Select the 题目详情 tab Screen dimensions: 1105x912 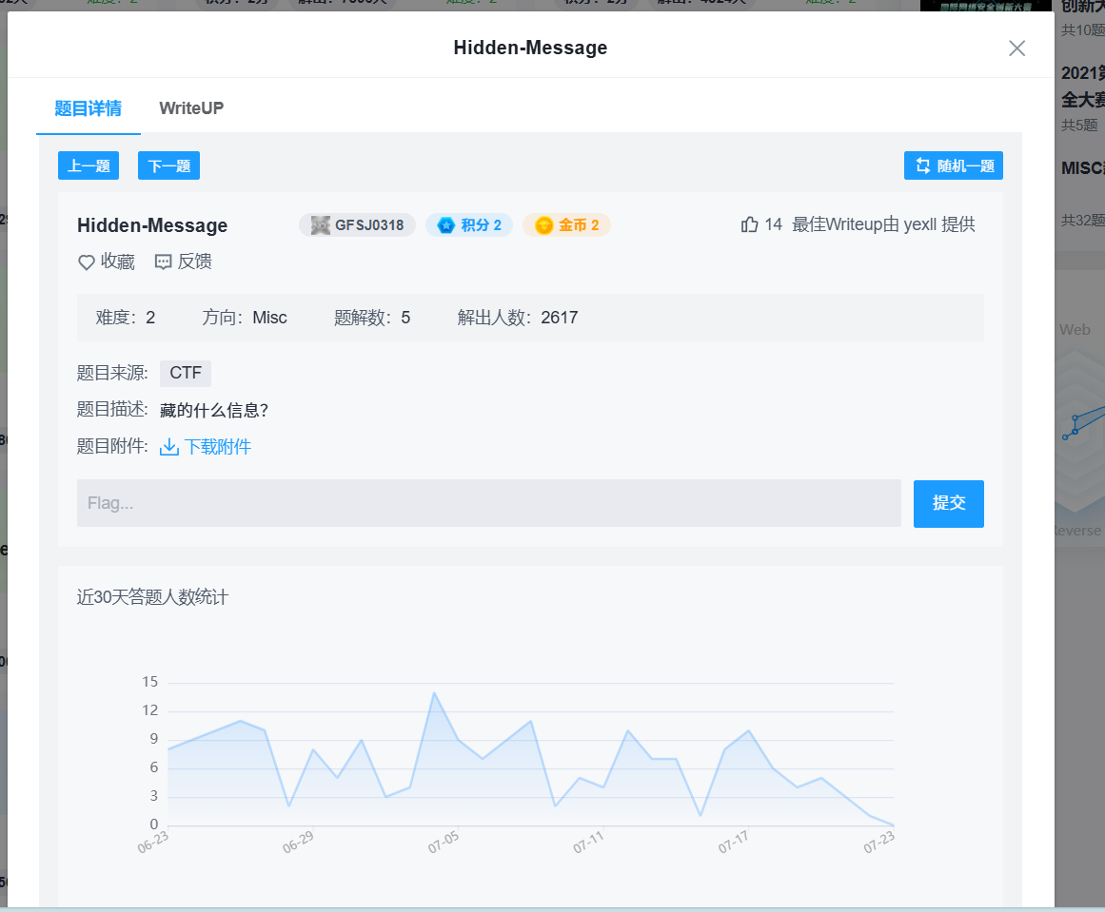click(x=88, y=107)
